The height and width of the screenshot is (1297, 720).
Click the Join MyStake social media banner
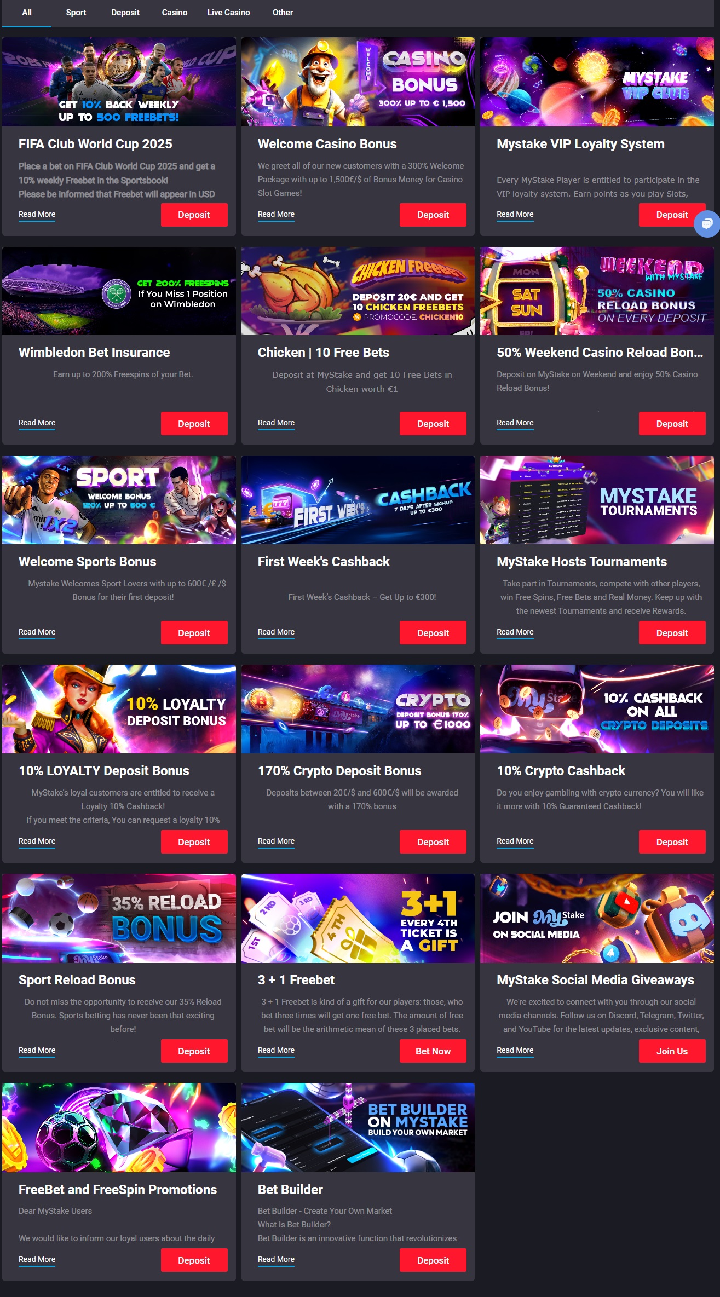pos(597,918)
